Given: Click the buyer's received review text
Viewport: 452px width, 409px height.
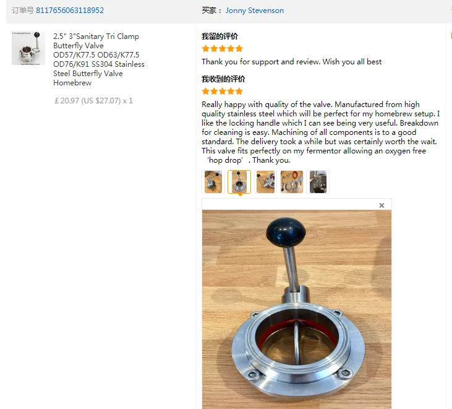Looking at the screenshot, I should click(320, 132).
